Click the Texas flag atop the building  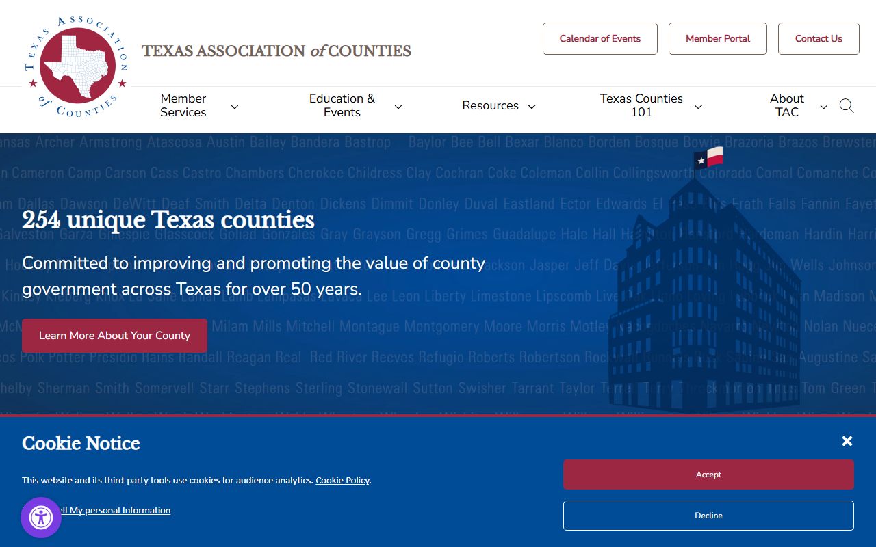[709, 159]
